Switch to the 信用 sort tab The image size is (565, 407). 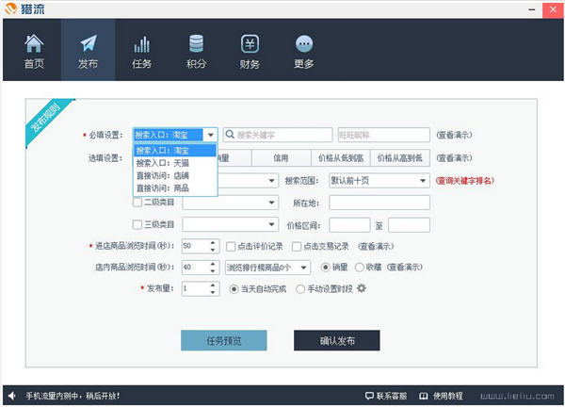(x=281, y=158)
